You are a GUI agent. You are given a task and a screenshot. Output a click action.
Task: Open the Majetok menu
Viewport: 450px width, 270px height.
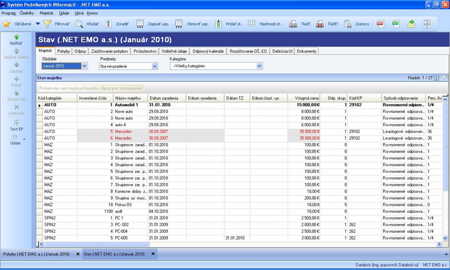click(47, 13)
